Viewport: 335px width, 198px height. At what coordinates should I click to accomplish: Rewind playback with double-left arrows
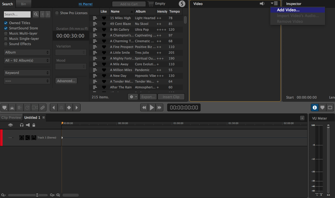[144, 108]
